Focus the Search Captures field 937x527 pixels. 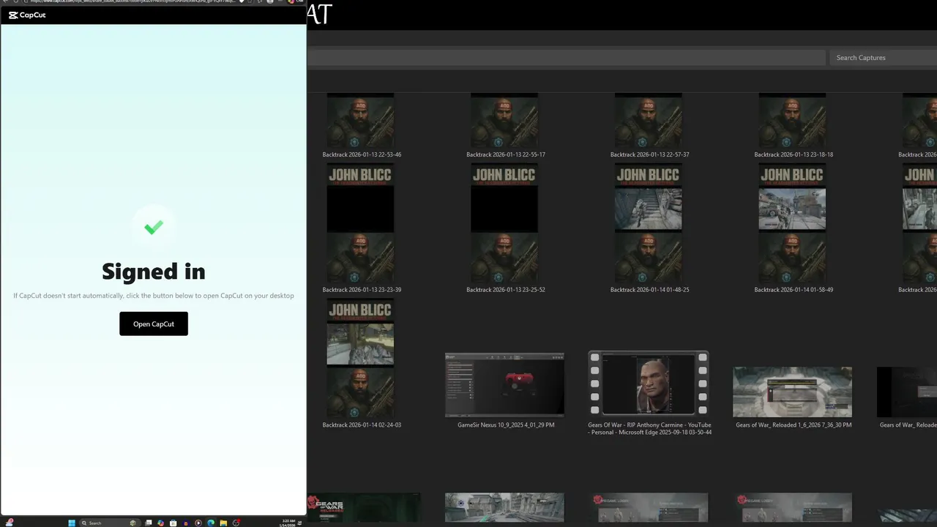click(x=883, y=57)
